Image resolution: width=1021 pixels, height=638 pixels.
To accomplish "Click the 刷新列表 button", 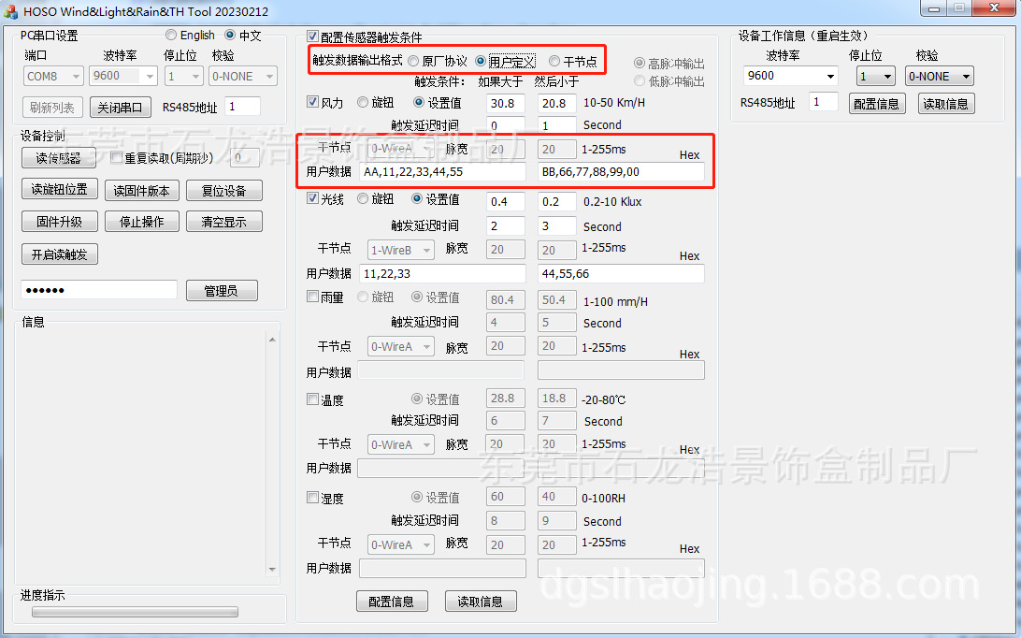I will (x=52, y=107).
